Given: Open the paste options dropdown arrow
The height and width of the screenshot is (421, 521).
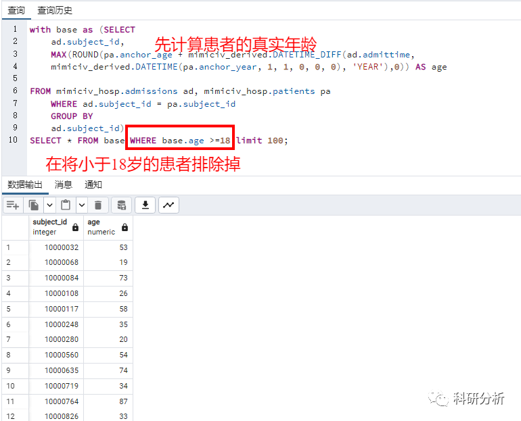Looking at the screenshot, I should [x=82, y=205].
